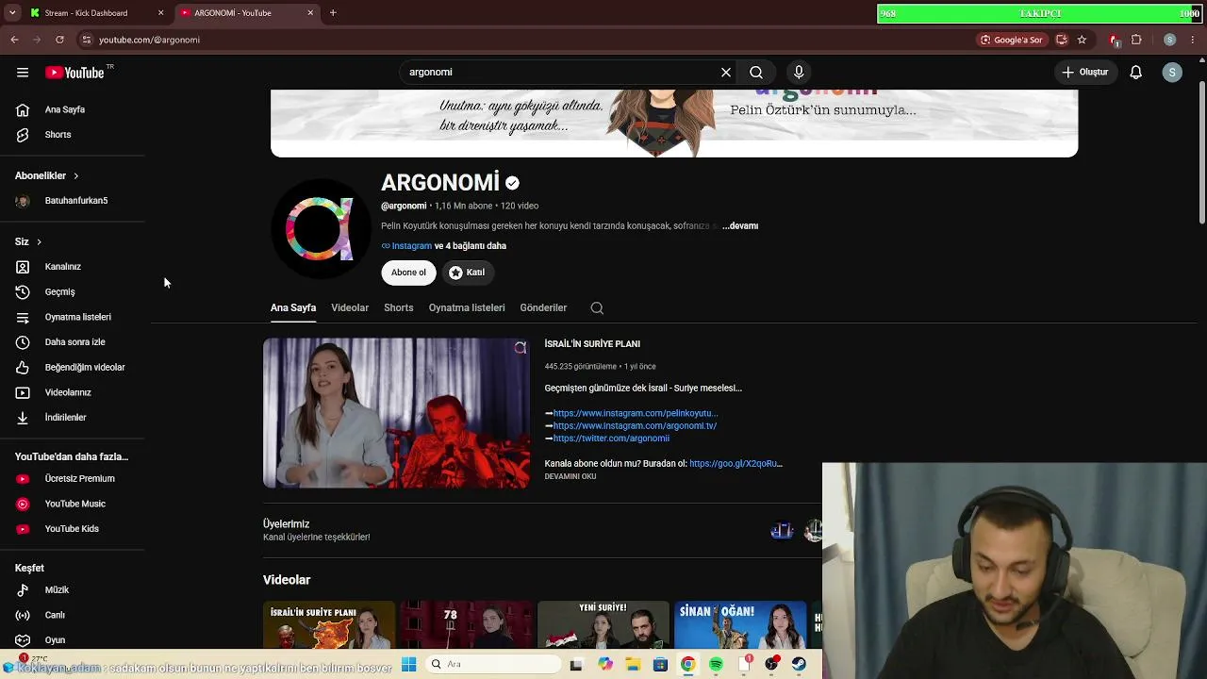Screen dimensions: 1207x679
Task: Open the SİNAN OĞAN video thumbnail
Action: pyautogui.click(x=740, y=625)
